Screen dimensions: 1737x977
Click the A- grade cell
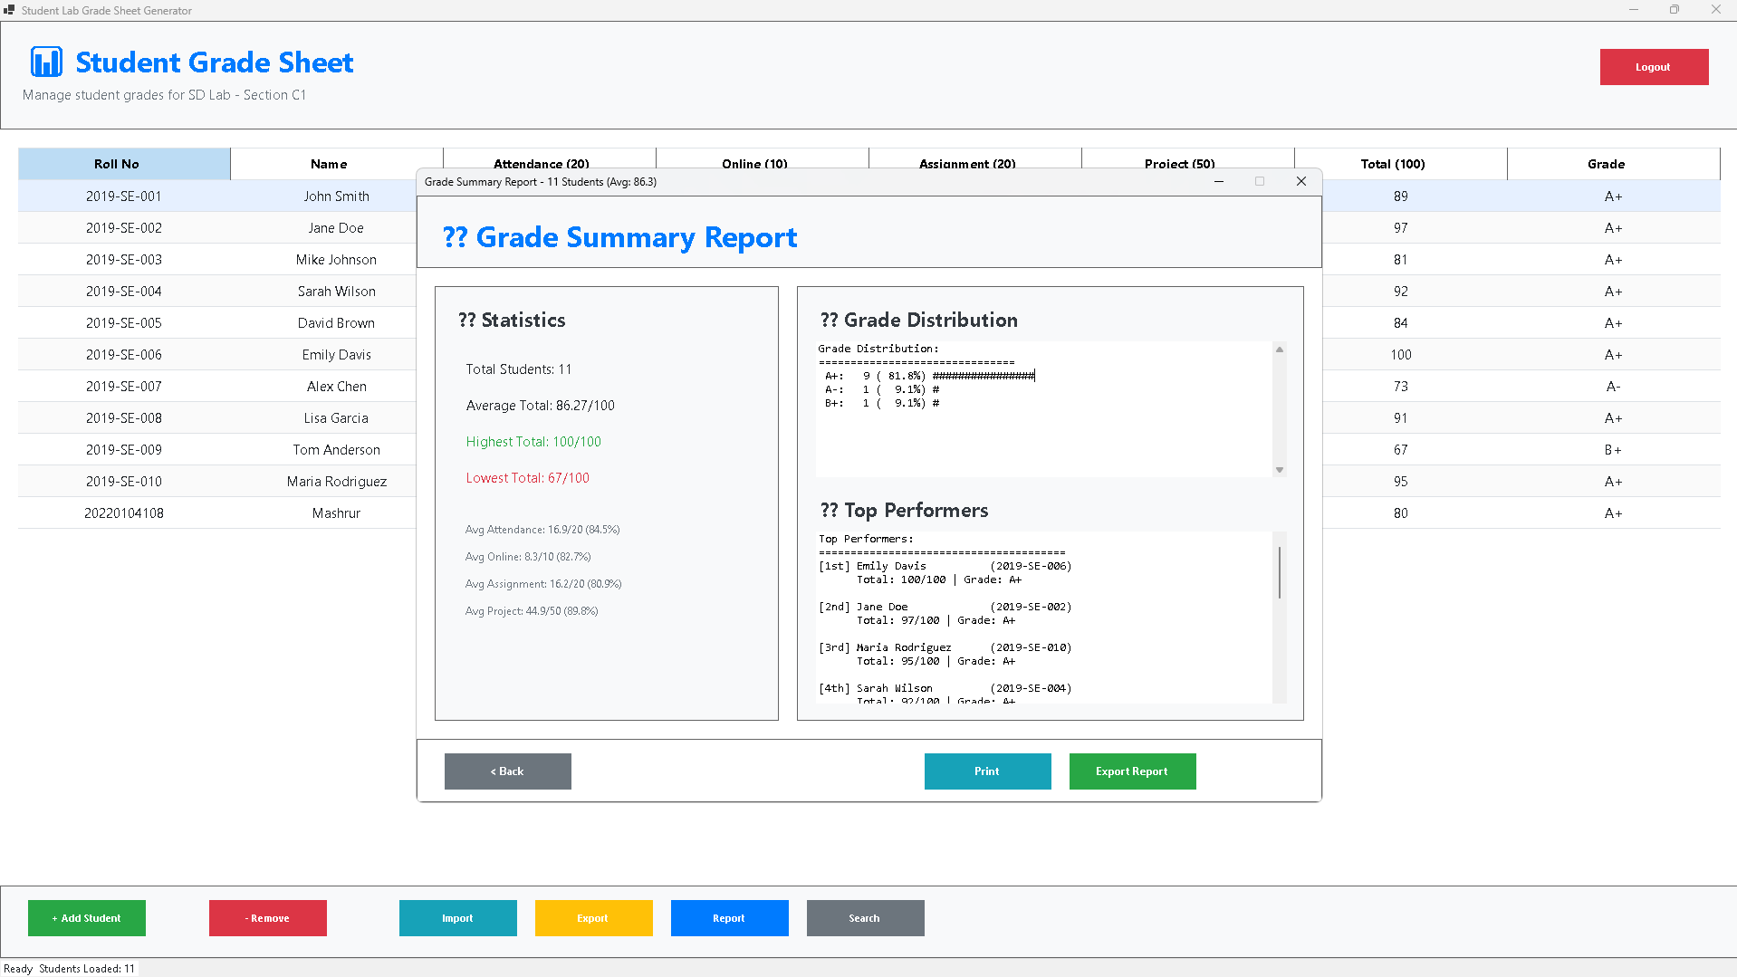1614,386
